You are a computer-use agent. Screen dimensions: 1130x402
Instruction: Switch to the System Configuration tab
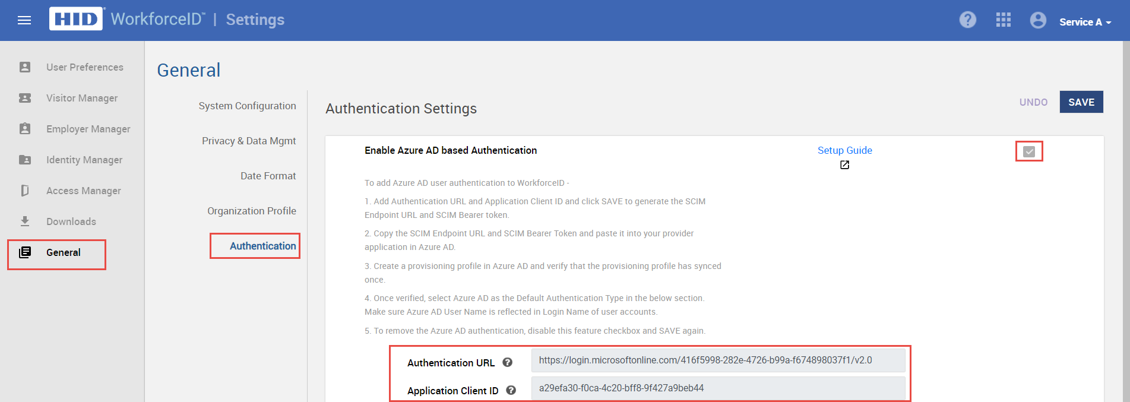coord(247,106)
